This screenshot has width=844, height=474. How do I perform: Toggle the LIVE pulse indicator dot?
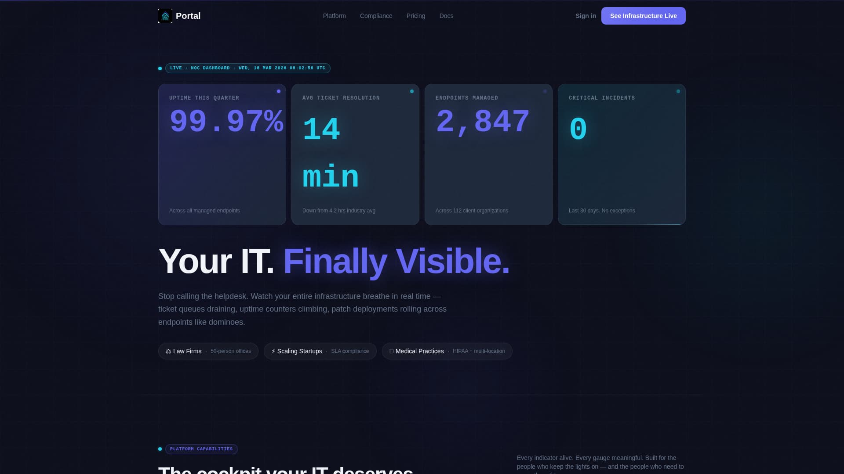point(160,68)
